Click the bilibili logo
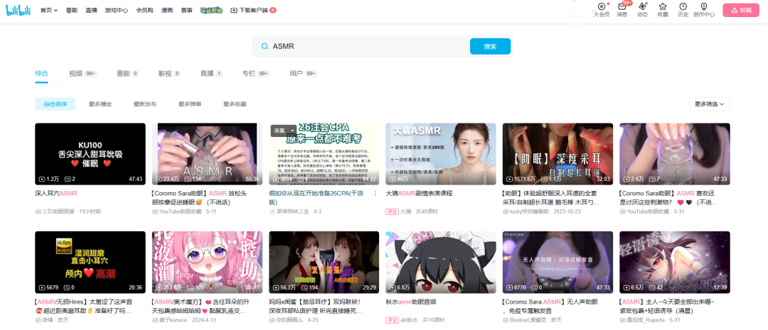This screenshot has height=330, width=768. 18,10
